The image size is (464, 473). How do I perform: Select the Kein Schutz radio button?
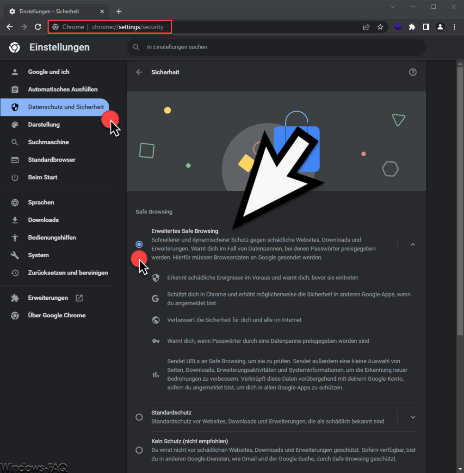(139, 450)
